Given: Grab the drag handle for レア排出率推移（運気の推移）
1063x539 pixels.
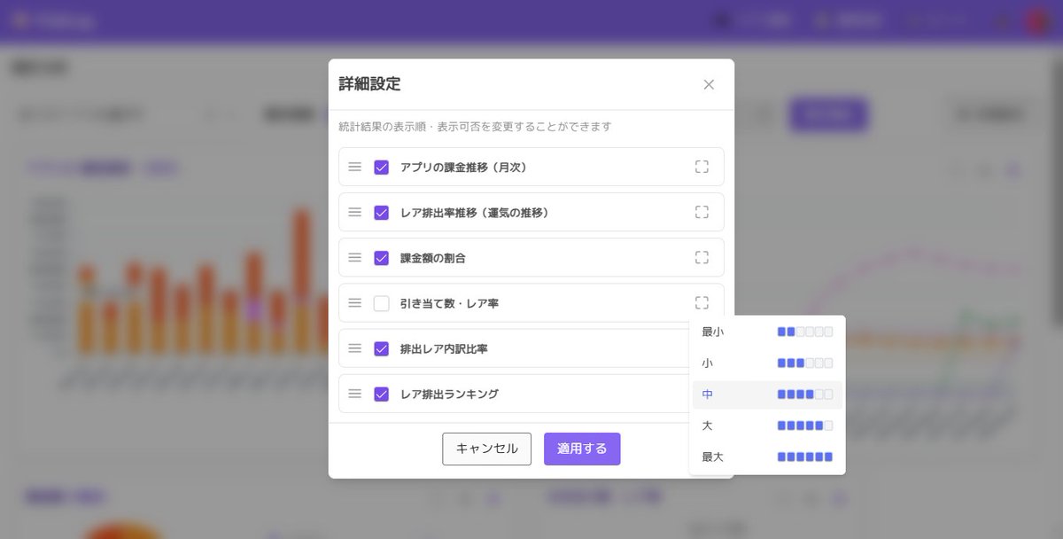Looking at the screenshot, I should (x=354, y=212).
